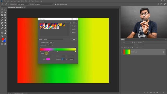The image size is (167, 94).
Task: Click the Save button
Action: (74, 32)
